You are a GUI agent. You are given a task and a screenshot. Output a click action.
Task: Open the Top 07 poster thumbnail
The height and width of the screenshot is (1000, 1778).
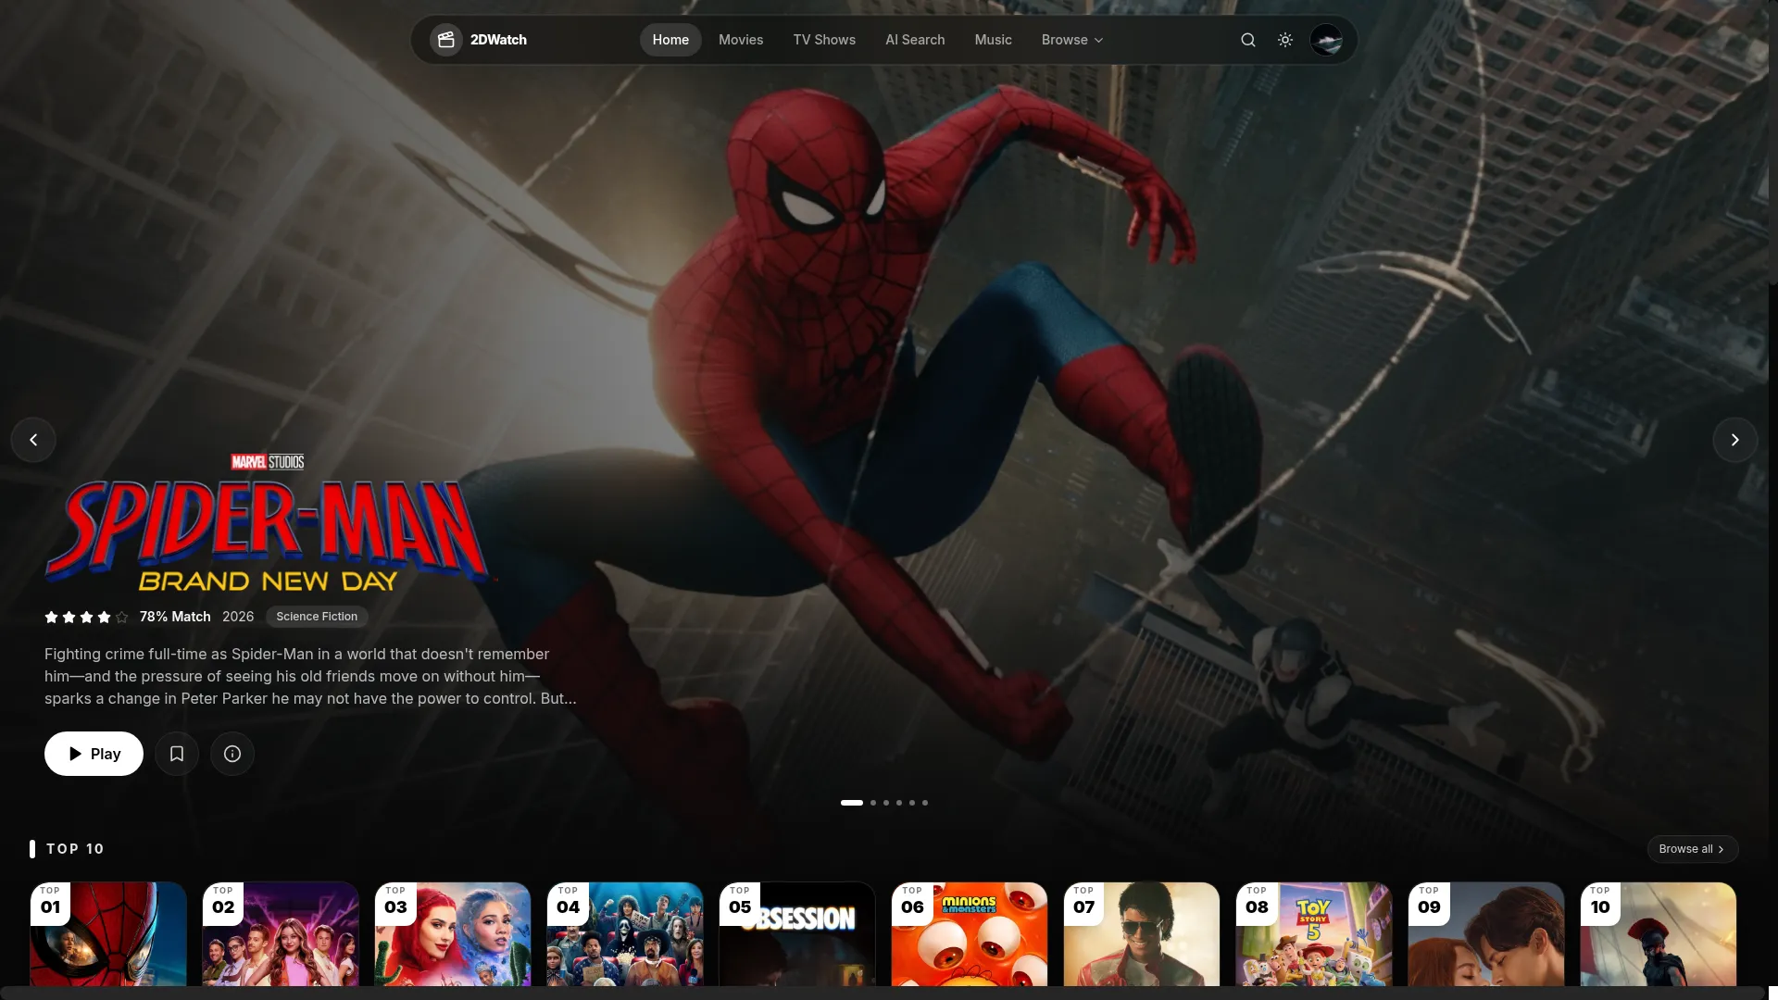(1142, 935)
